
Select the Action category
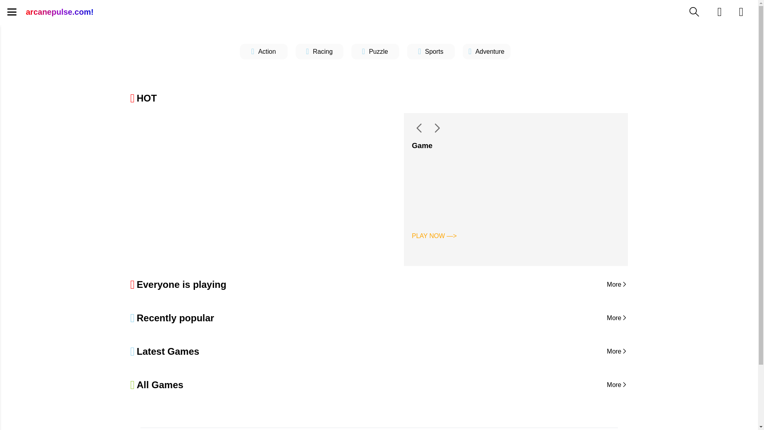263,52
